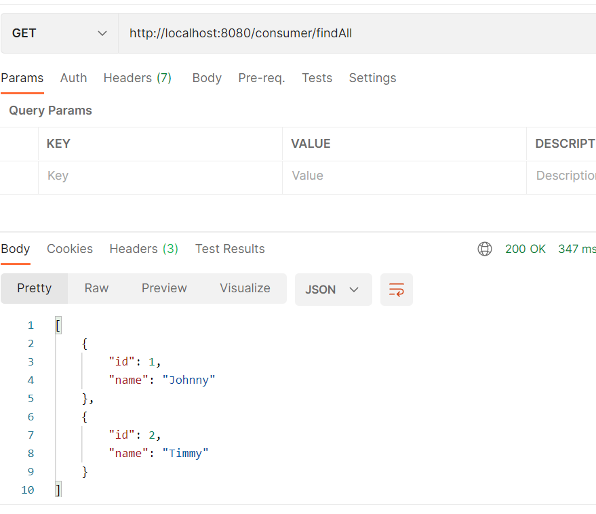Click the 200 OK status
Image resolution: width=596 pixels, height=514 pixels.
(x=525, y=249)
